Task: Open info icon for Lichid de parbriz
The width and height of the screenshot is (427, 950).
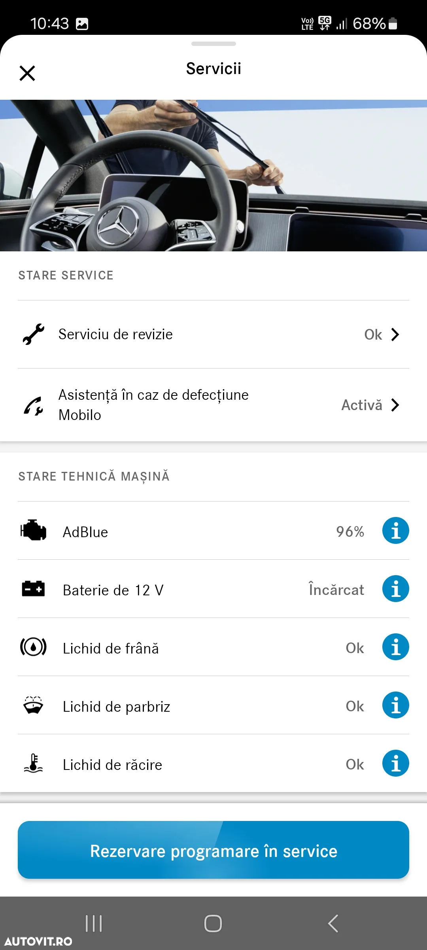Action: click(x=395, y=705)
